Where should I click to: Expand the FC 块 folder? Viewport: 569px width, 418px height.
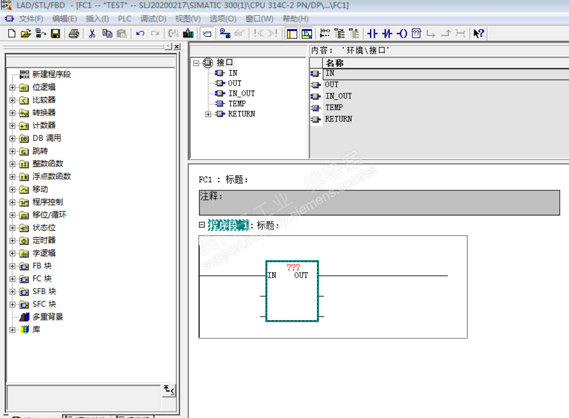point(12,279)
